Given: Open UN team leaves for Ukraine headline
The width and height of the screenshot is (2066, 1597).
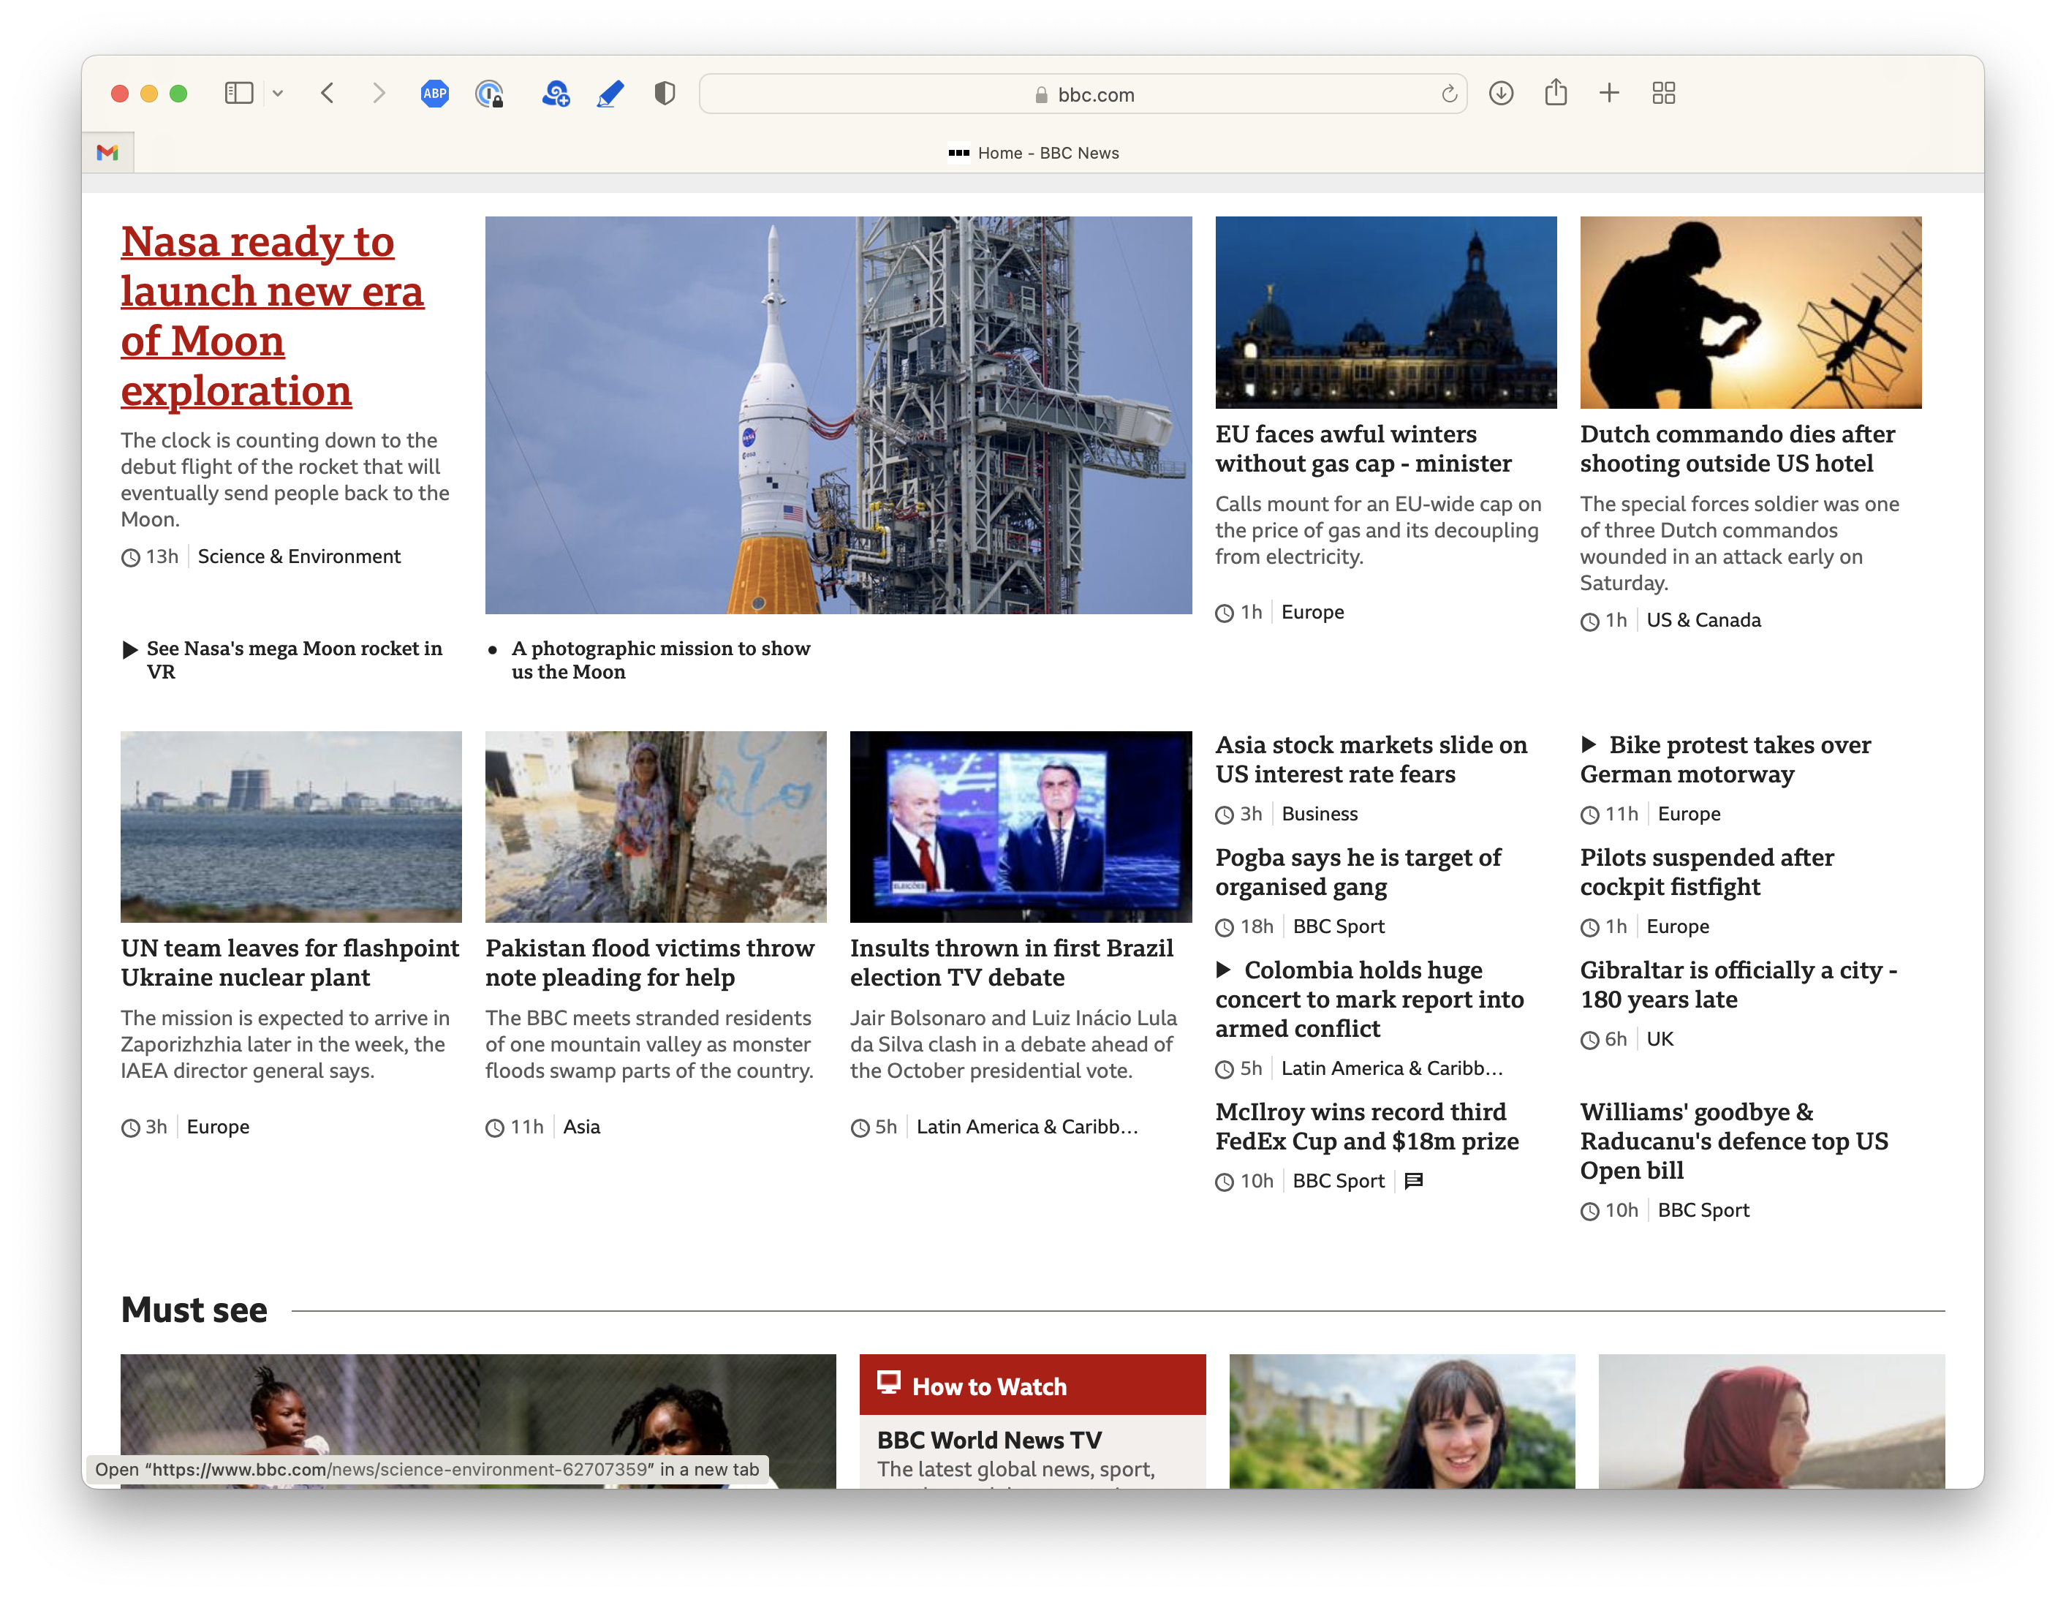Looking at the screenshot, I should (290, 963).
